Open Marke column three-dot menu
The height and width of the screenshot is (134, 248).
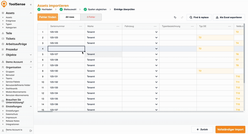(118, 27)
